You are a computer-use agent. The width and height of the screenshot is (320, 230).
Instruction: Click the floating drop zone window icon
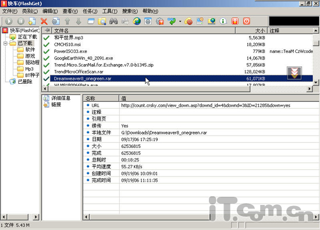coord(294,73)
